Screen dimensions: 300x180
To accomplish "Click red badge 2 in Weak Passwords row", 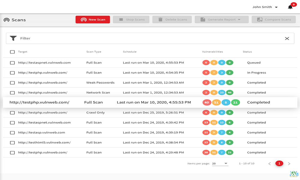I will [206, 82].
